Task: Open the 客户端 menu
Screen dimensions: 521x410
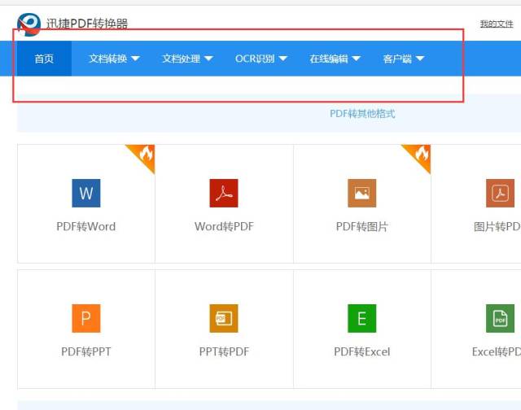Action: [404, 59]
